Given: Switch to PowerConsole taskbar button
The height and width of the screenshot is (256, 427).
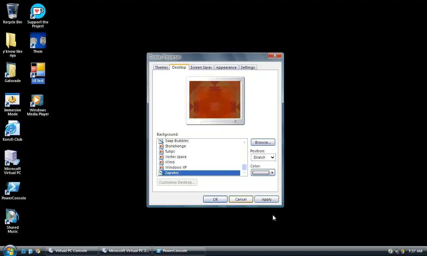Looking at the screenshot, I should [179, 251].
